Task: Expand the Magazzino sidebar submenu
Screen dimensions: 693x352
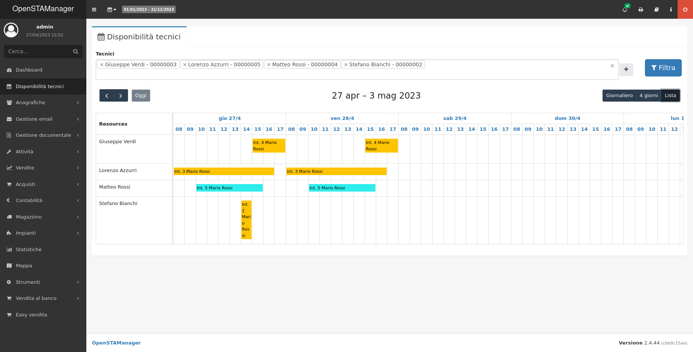Action: pos(43,217)
